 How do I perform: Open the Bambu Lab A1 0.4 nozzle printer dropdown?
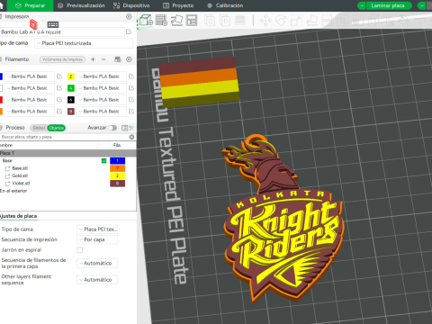click(x=62, y=31)
